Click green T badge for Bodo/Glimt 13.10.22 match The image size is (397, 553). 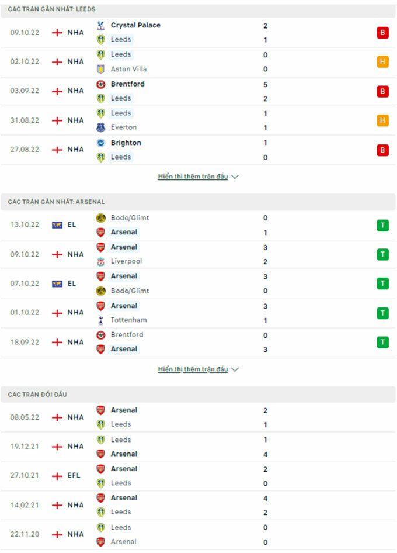382,225
